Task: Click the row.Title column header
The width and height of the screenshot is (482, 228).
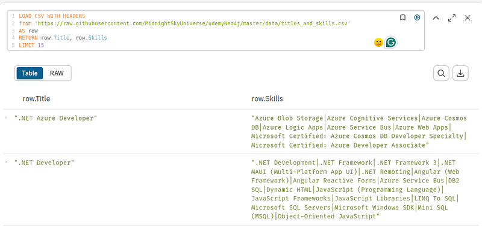Action: [x=37, y=98]
